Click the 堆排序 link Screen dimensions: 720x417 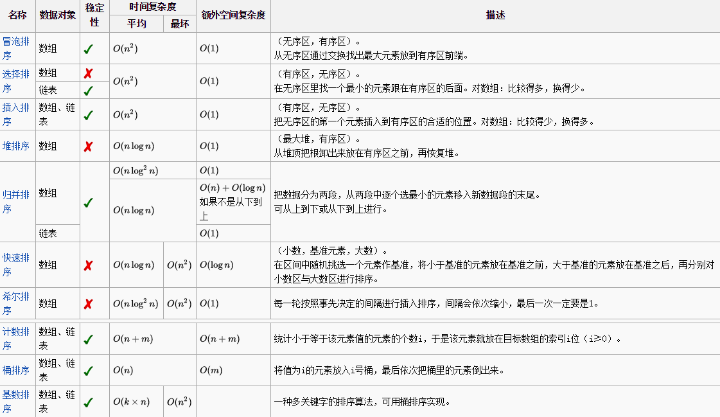(15, 146)
